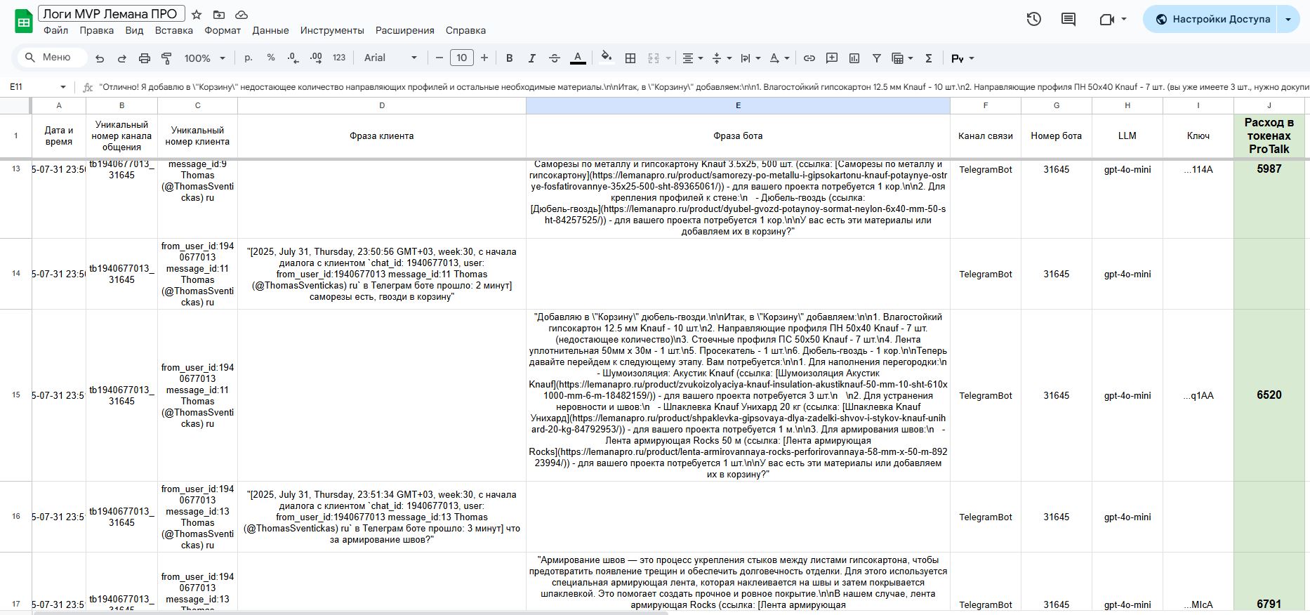
Task: Select the token cell showing 6520
Action: (x=1269, y=395)
